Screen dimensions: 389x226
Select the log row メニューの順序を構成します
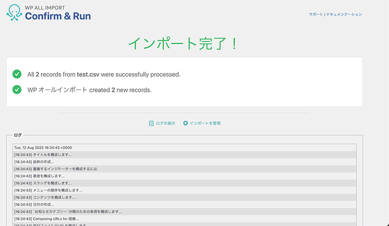pyautogui.click(x=184, y=190)
